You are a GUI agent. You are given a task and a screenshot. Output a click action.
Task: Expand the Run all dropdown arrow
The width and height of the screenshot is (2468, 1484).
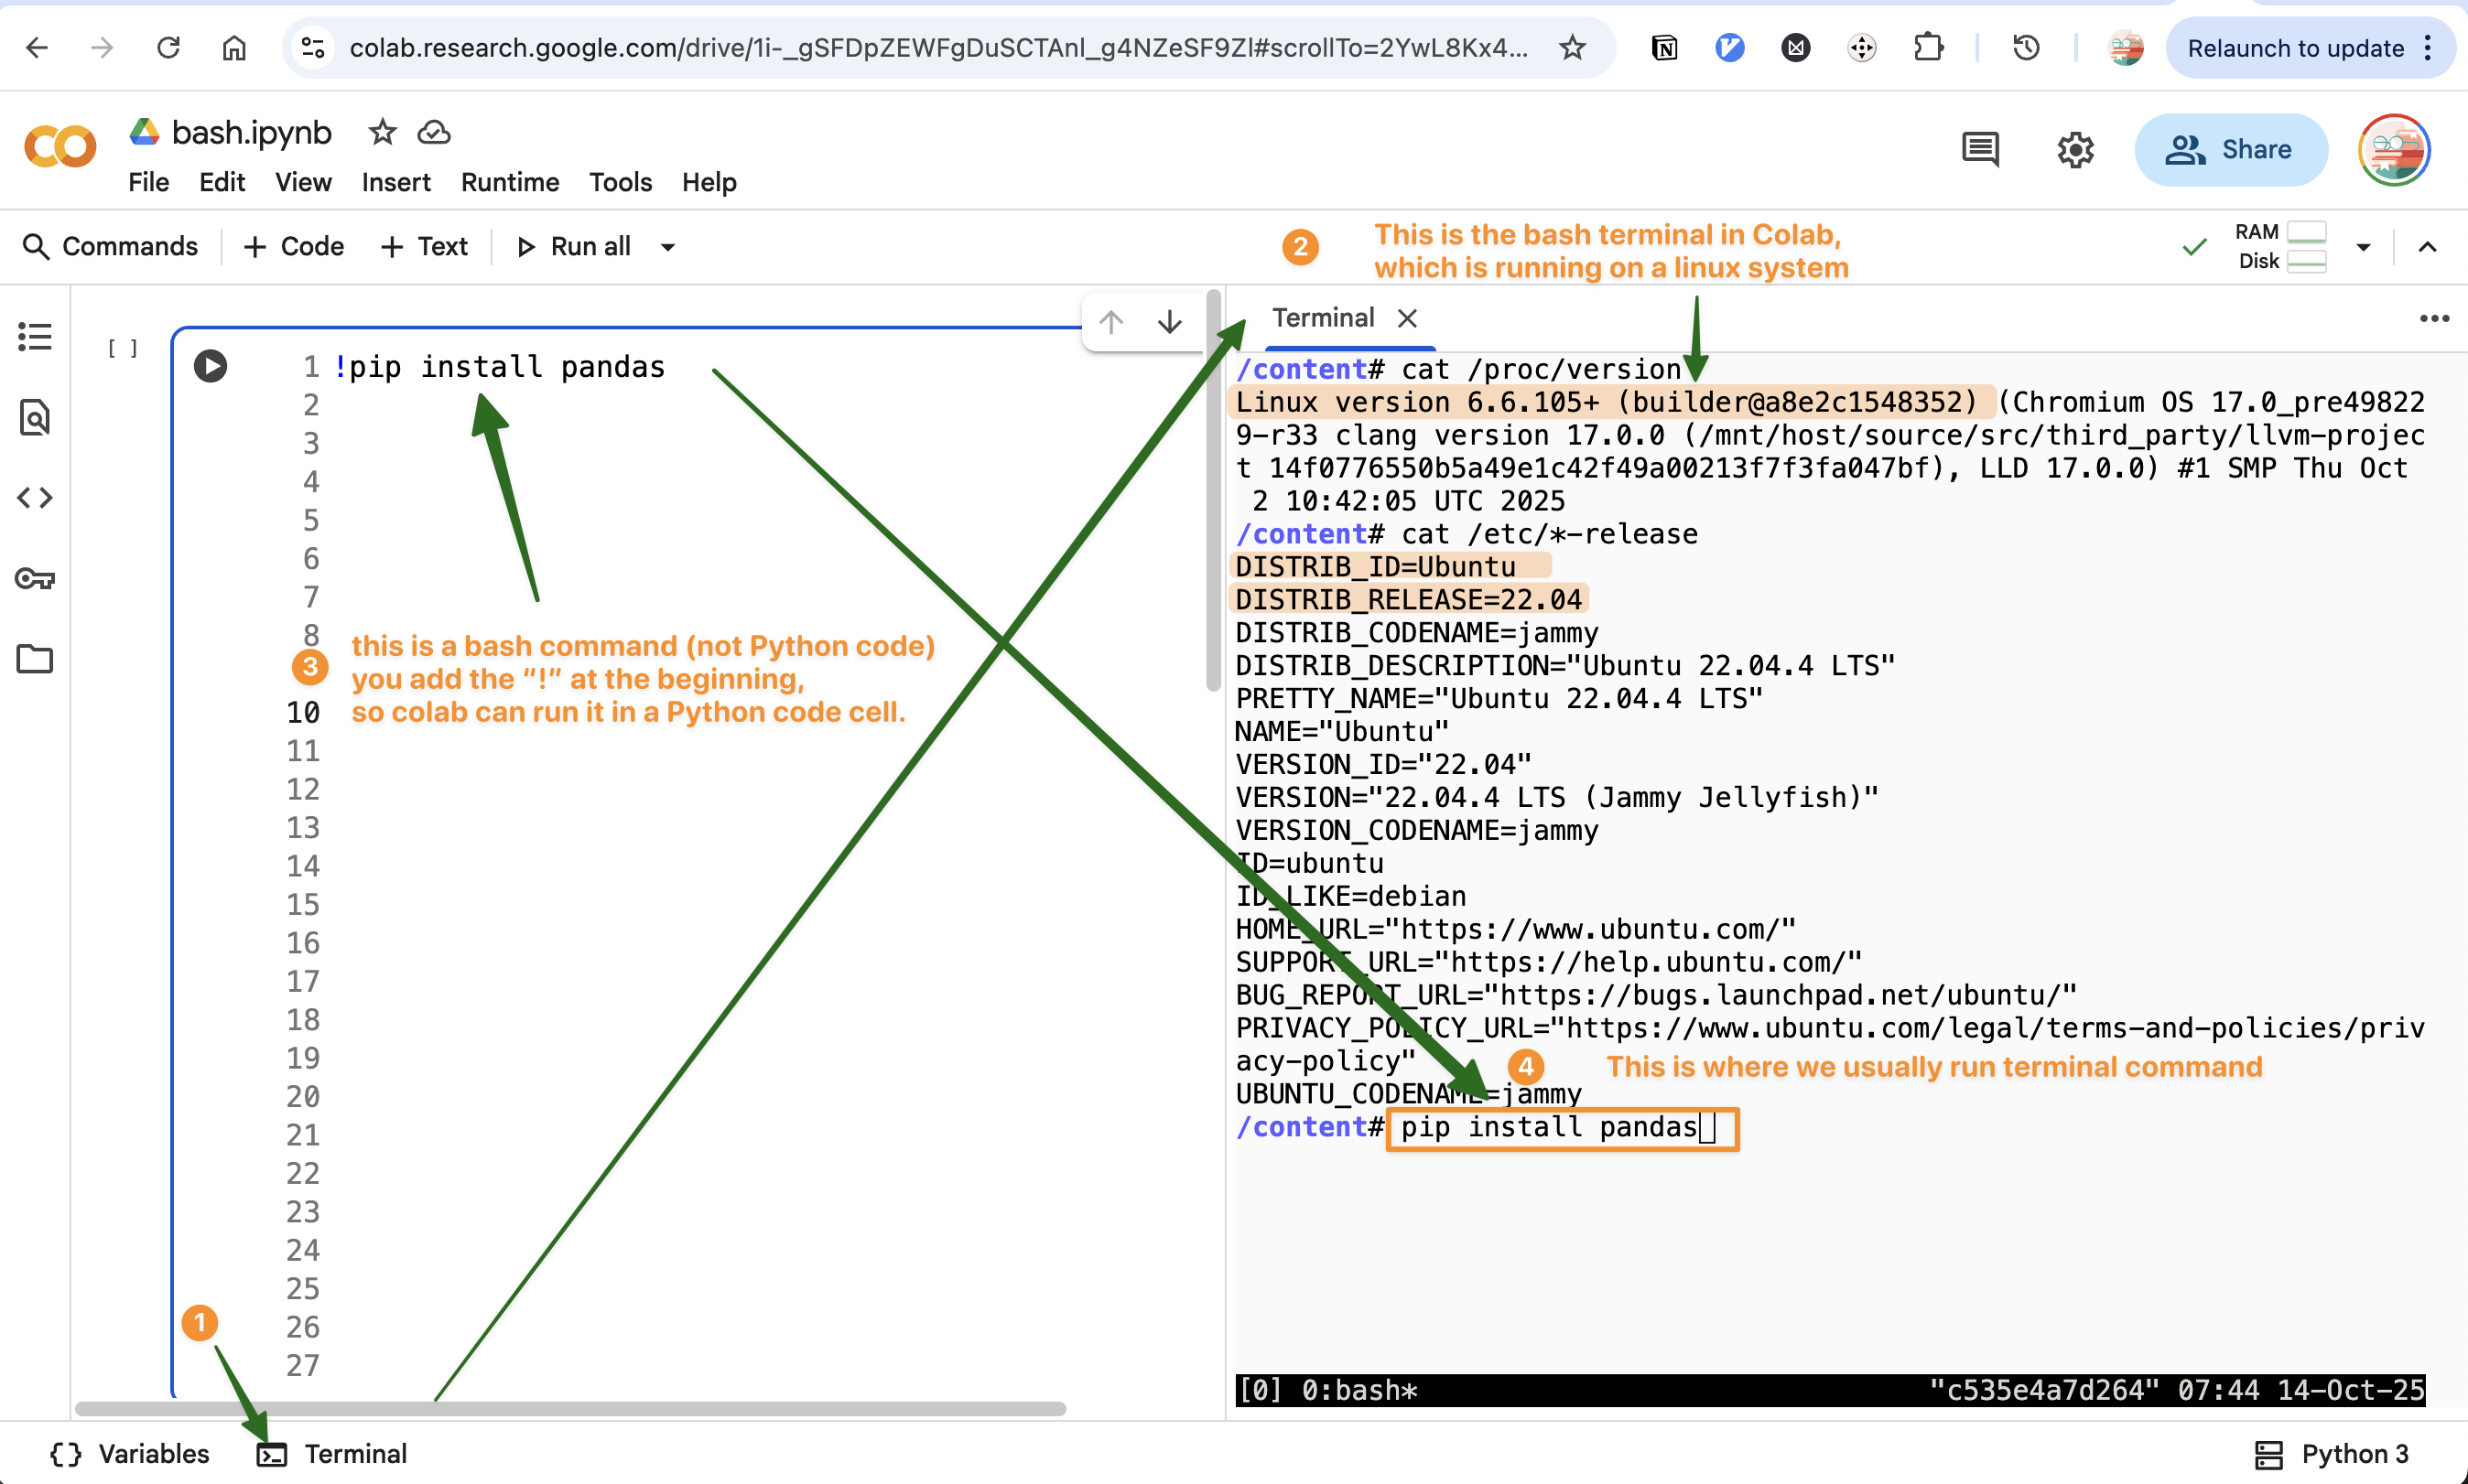point(668,247)
